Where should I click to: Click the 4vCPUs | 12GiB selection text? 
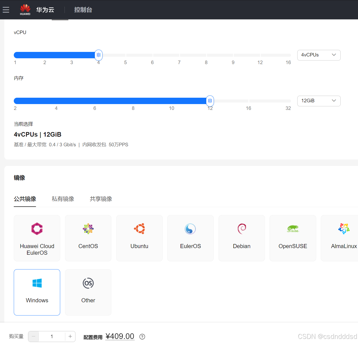click(37, 134)
